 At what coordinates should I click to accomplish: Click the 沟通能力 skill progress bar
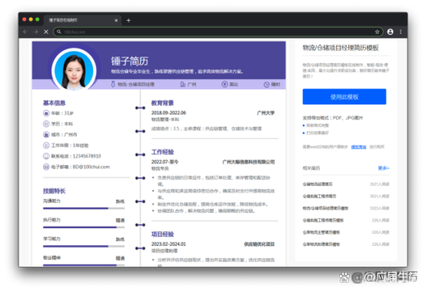[x=83, y=209]
